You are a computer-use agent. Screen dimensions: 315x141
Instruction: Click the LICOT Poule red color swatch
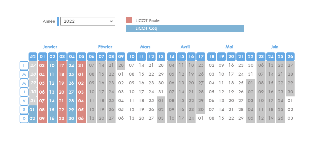tap(129, 20)
